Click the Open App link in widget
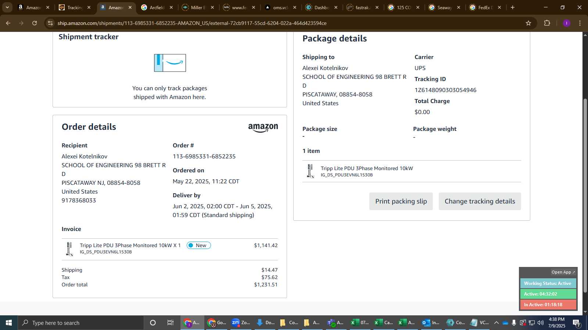Image resolution: width=588 pixels, height=330 pixels. coord(563,272)
